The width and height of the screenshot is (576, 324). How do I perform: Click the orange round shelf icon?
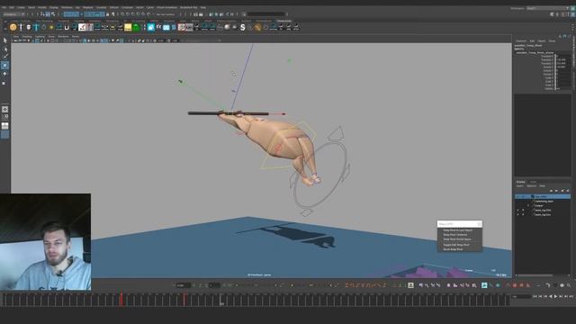(x=13, y=27)
